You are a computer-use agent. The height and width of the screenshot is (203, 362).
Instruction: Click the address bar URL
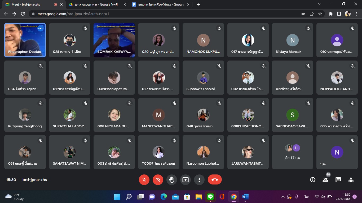[x=73, y=14]
